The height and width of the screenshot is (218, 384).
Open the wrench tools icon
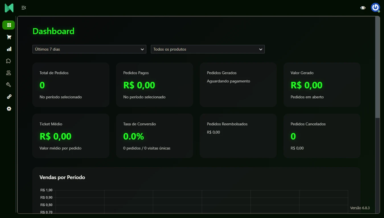9,85
